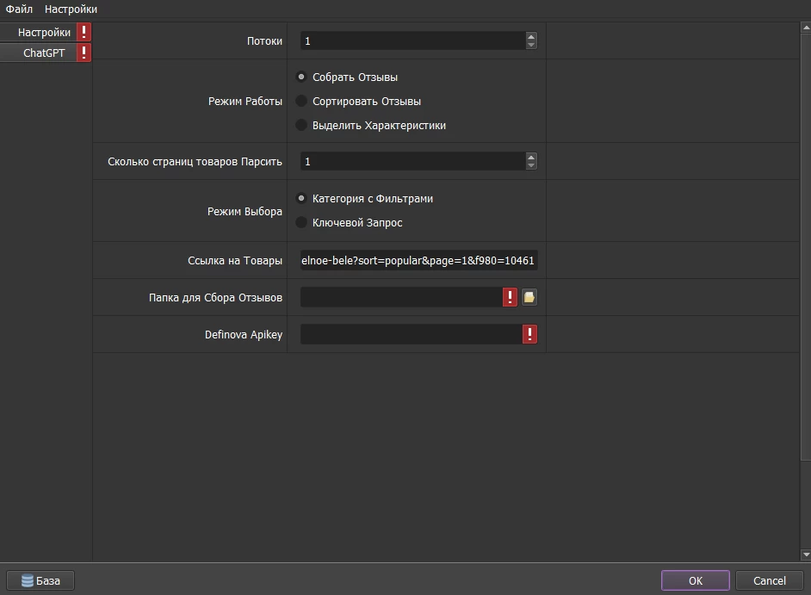Click into the Ссылка на Товары URL field
Screen dimensions: 811x595
(419, 260)
